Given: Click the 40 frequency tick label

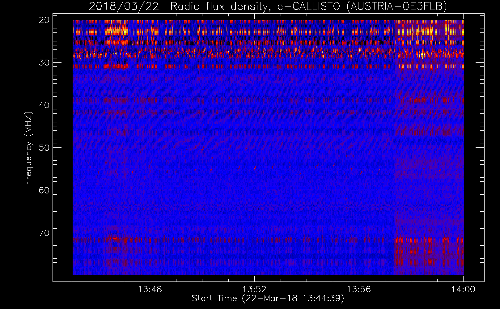Looking at the screenshot, I should pos(44,105).
